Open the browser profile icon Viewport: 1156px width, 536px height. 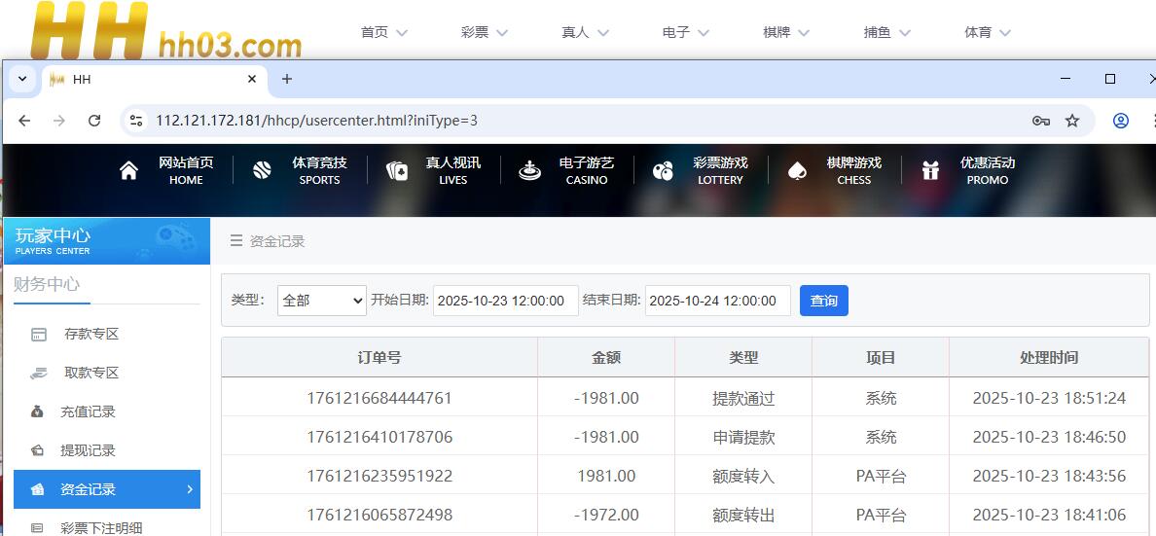1121,121
